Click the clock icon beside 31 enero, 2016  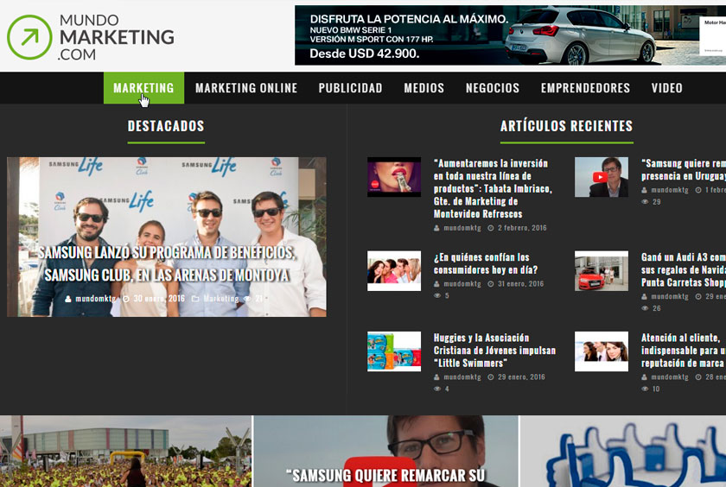click(x=491, y=284)
